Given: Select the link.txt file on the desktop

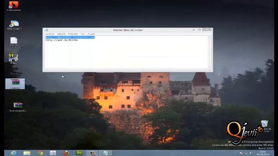Looking at the screenshot, I should pyautogui.click(x=13, y=42).
